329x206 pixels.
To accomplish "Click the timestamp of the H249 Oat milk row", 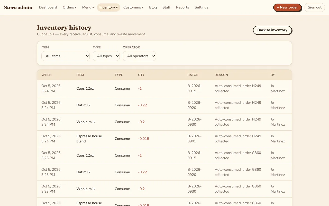I will coord(51,105).
